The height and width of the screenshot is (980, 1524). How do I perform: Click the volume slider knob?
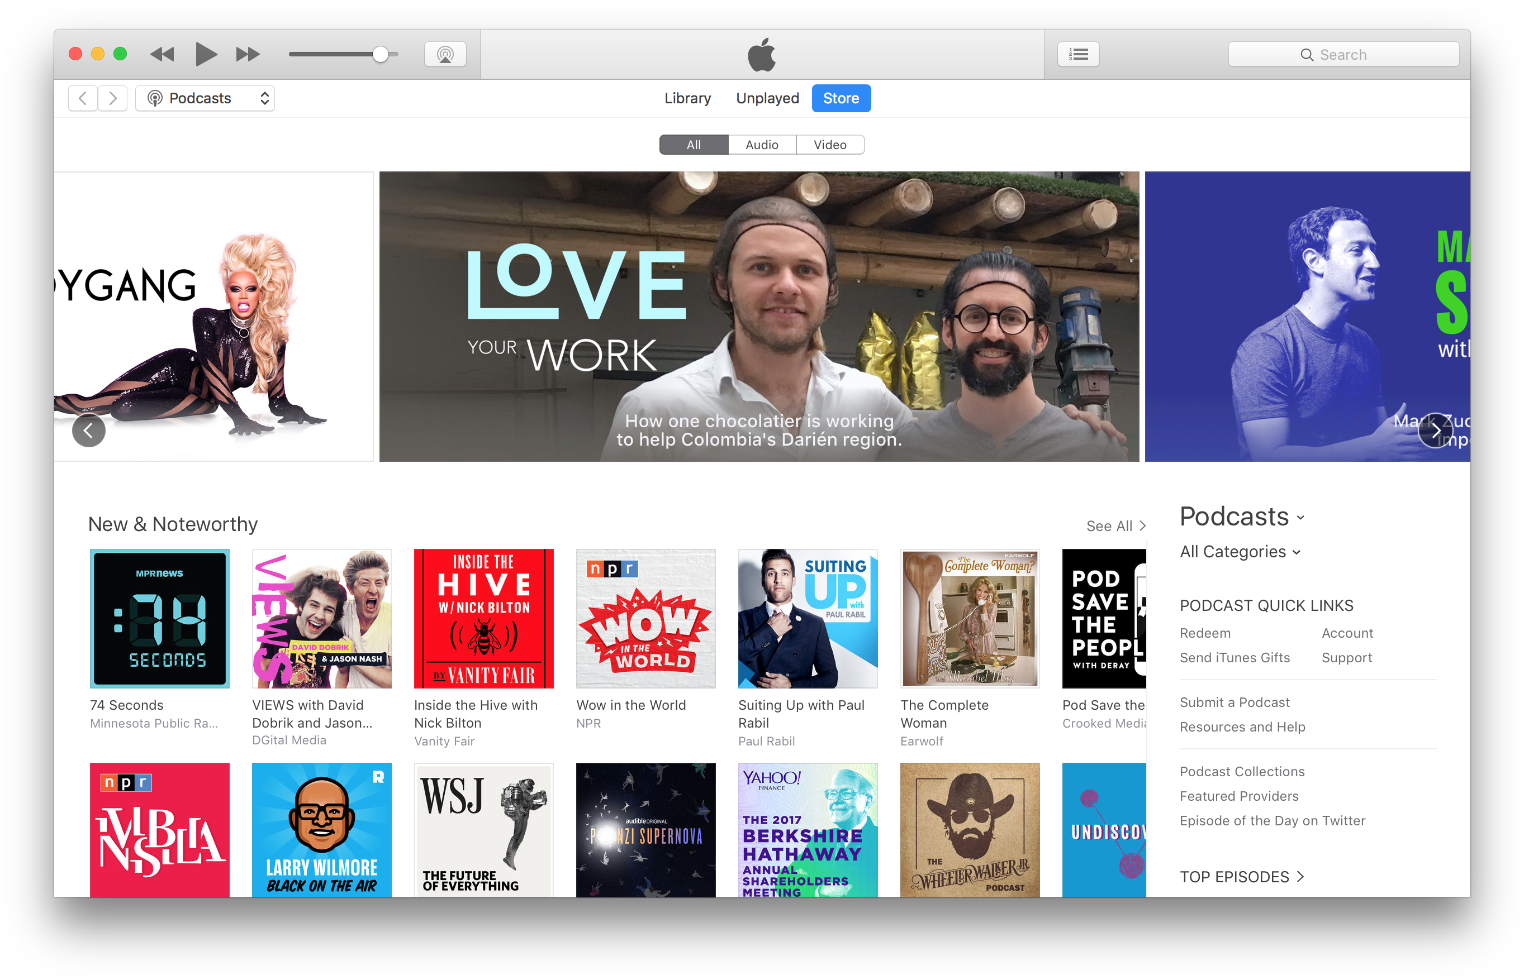point(380,54)
